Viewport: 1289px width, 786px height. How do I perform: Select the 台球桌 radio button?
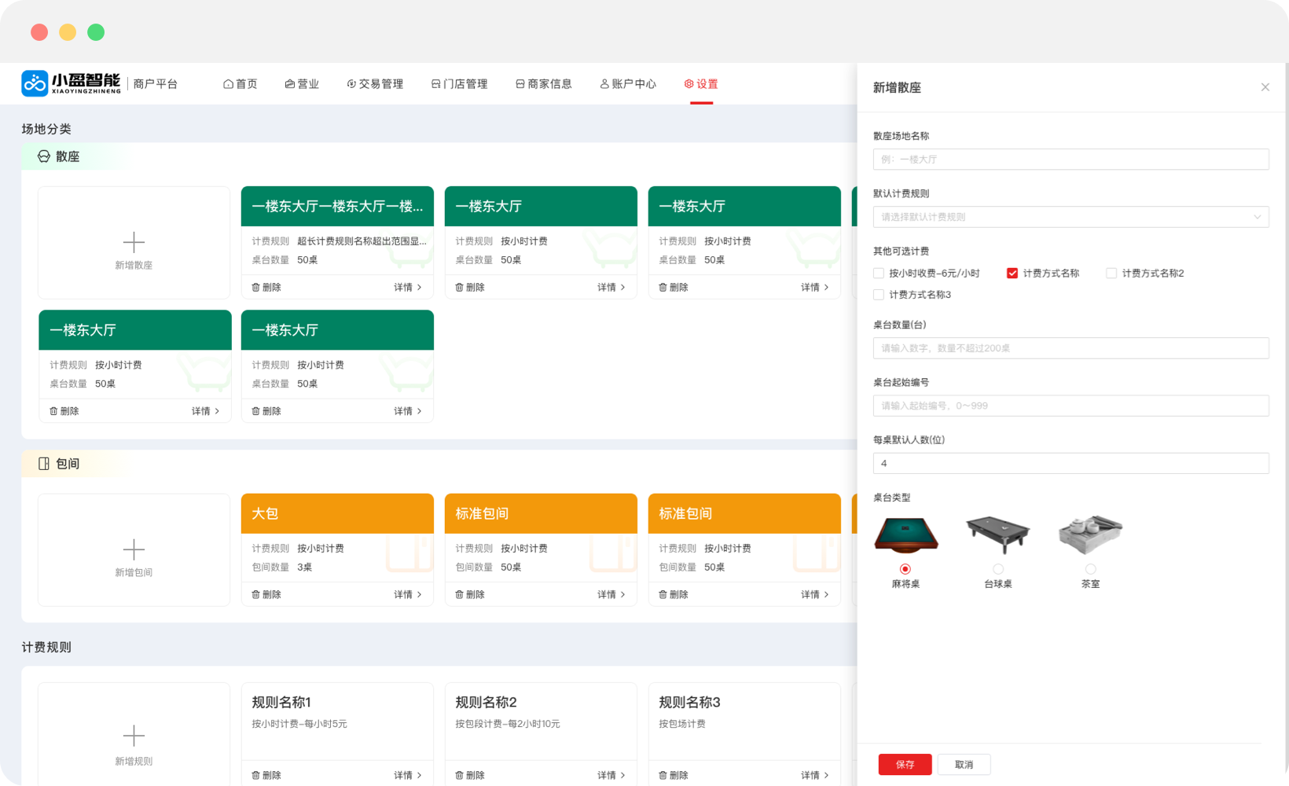pyautogui.click(x=997, y=567)
